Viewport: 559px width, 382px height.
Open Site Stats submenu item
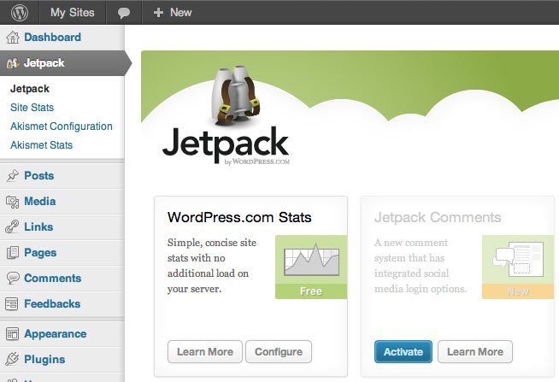pyautogui.click(x=32, y=108)
